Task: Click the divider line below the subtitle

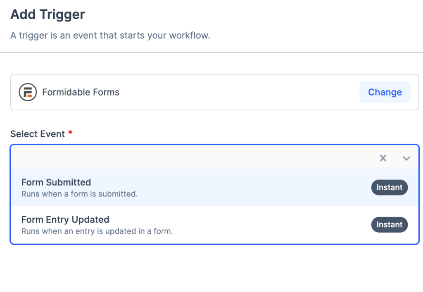Action: coord(211,53)
